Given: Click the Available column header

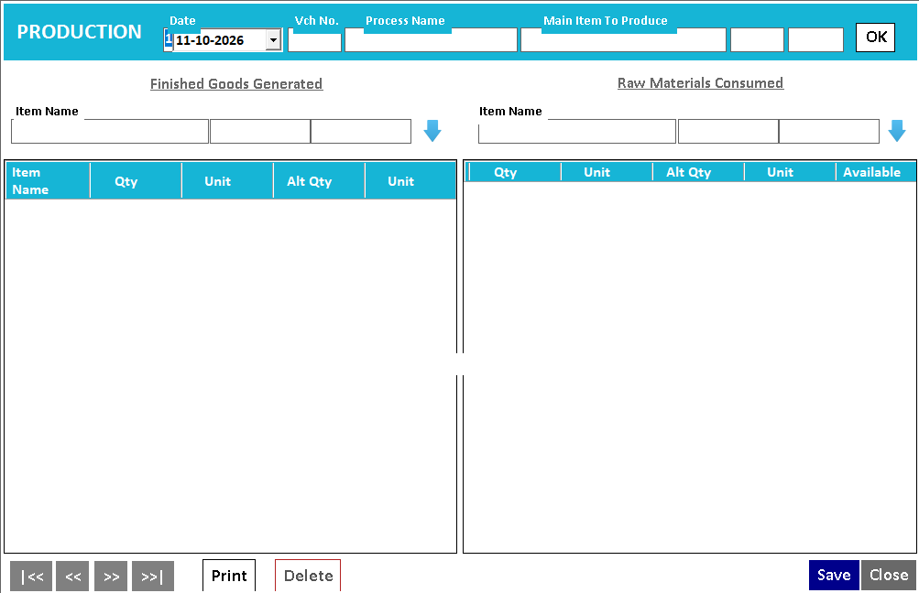Looking at the screenshot, I should 872,172.
